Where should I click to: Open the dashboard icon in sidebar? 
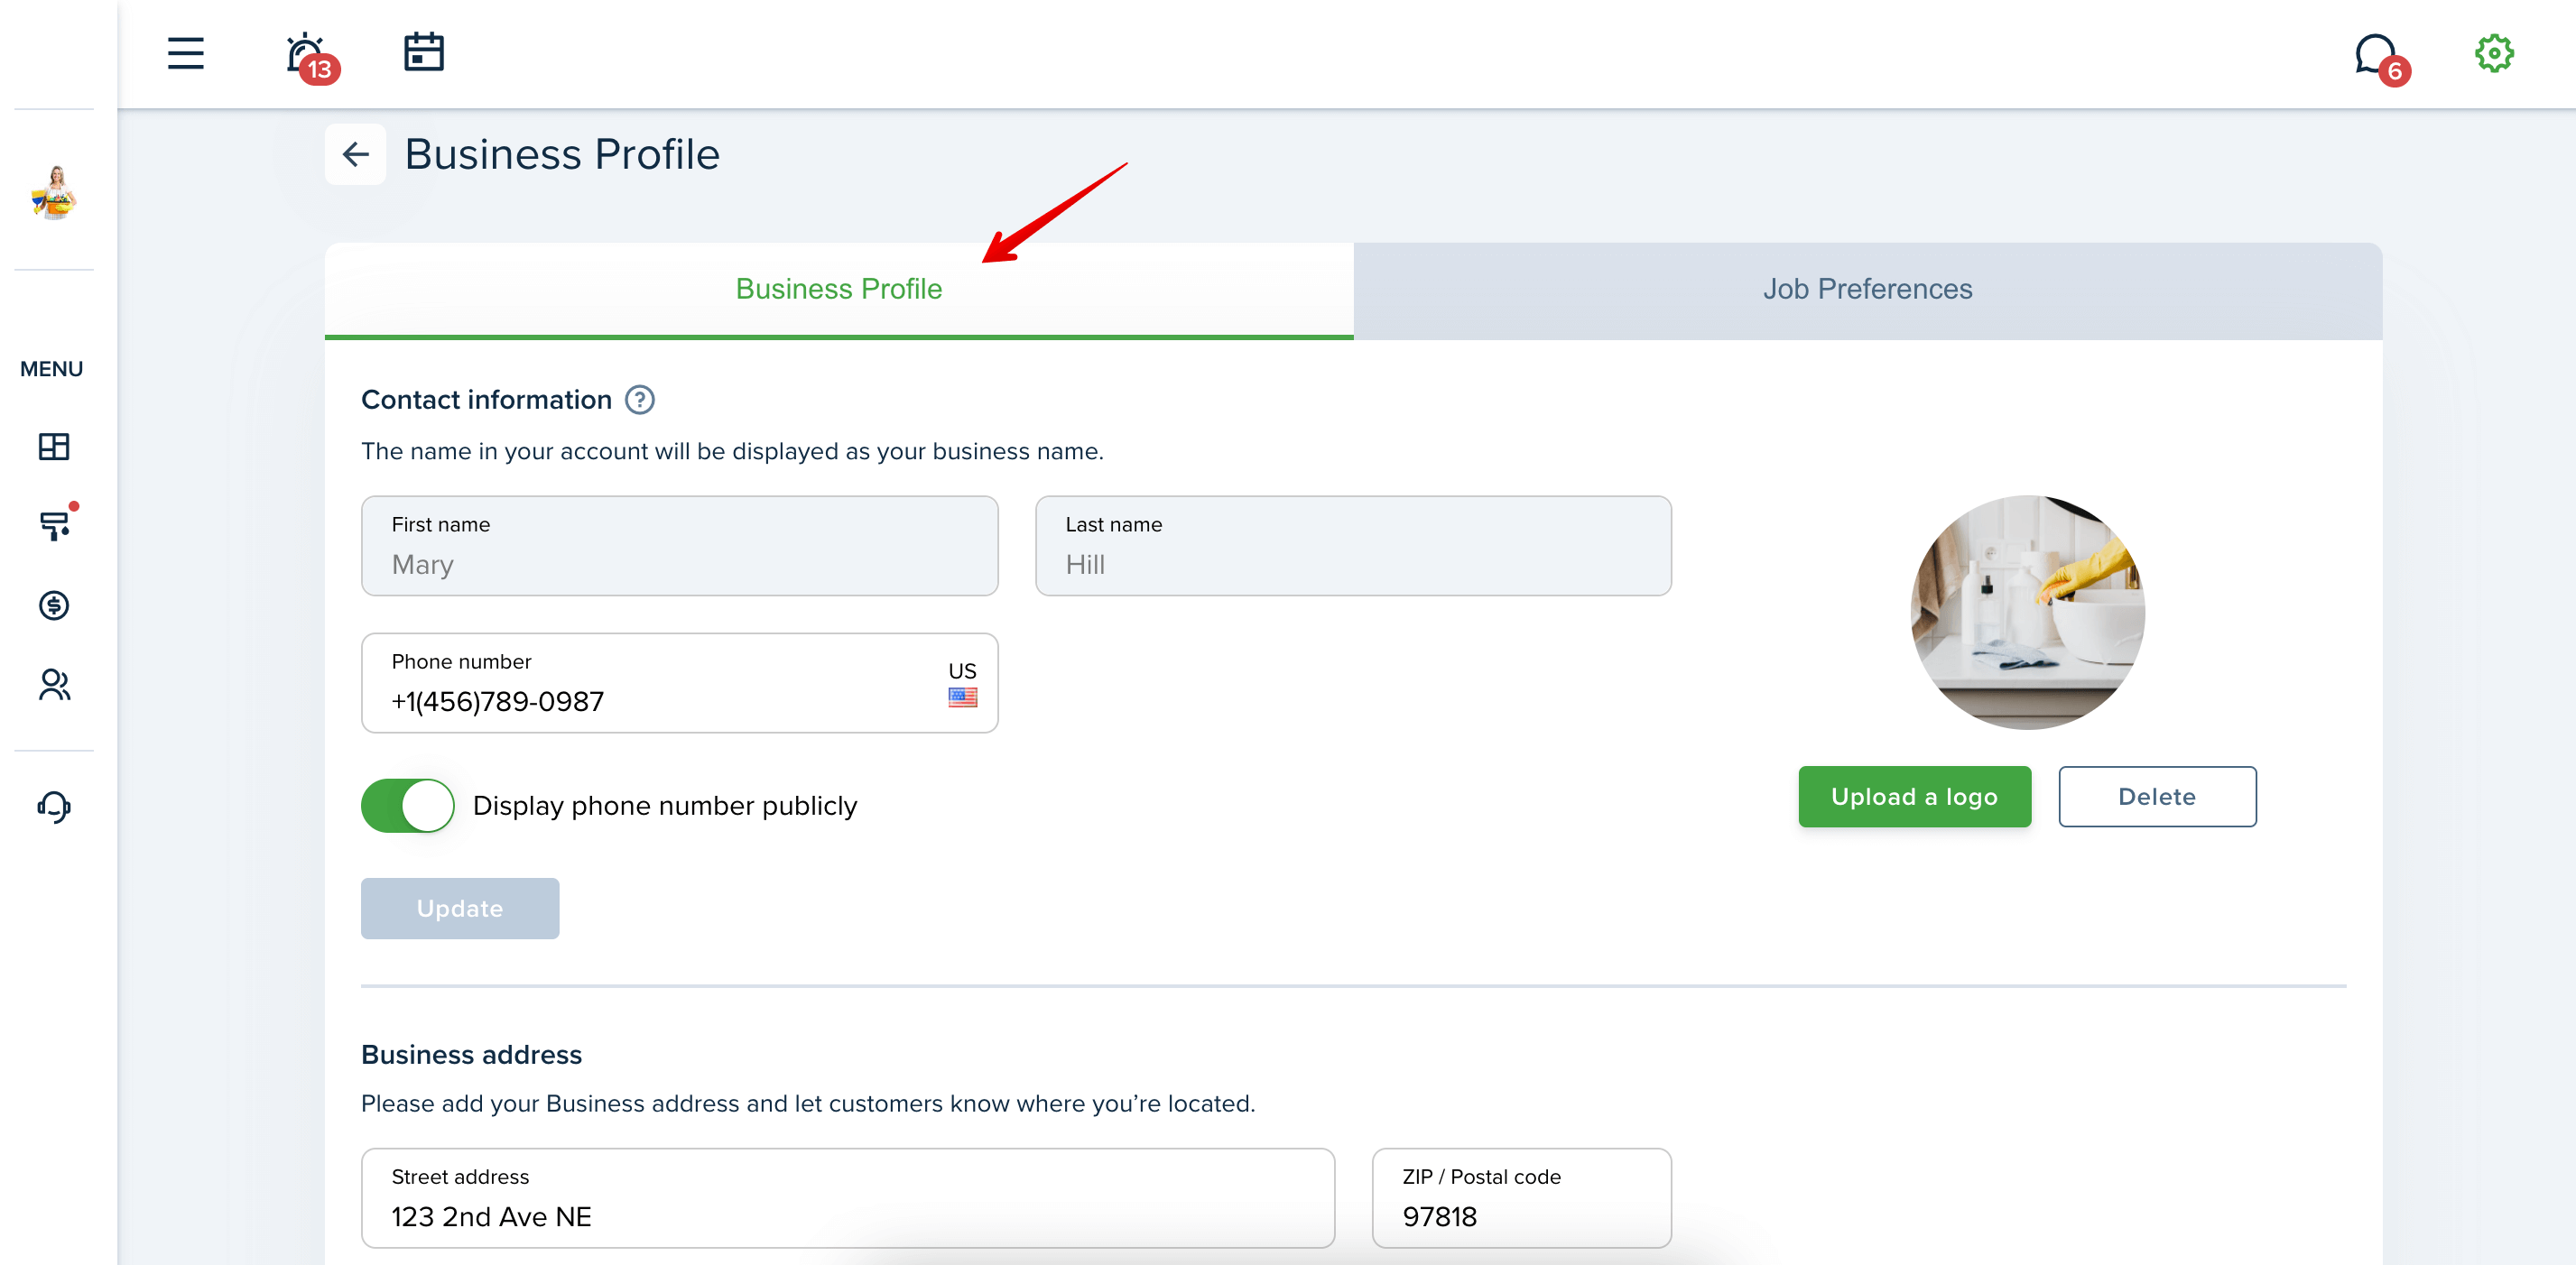tap(54, 446)
